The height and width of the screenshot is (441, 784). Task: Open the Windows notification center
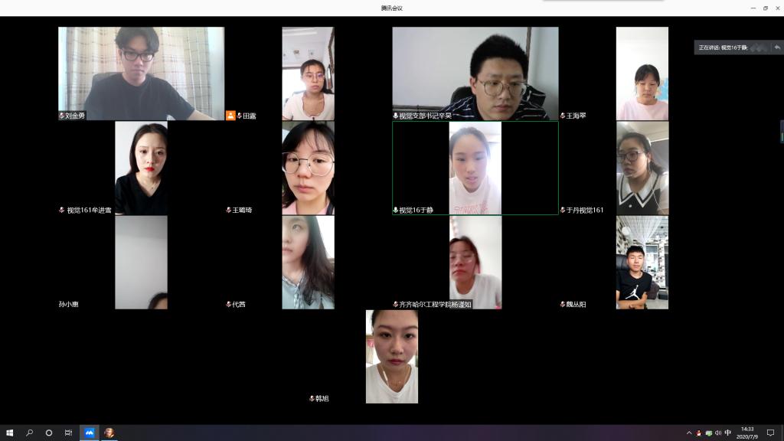pos(770,433)
